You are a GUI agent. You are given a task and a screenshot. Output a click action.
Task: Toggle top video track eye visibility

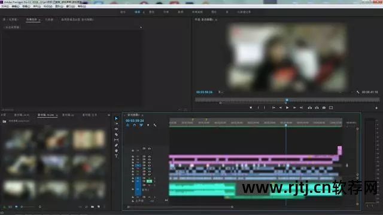coord(149,148)
